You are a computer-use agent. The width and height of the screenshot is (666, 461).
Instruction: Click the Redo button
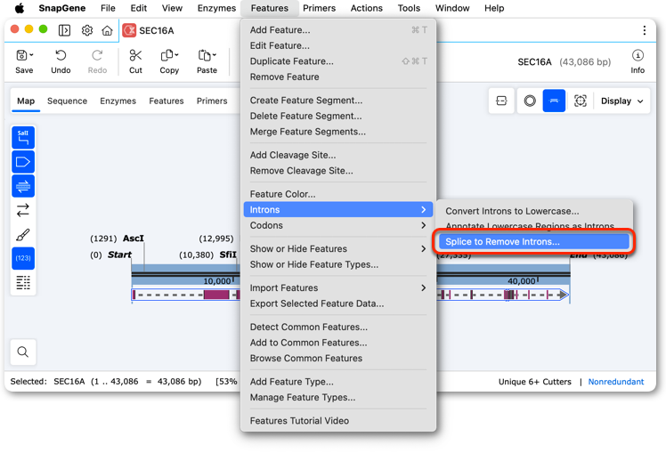pos(97,62)
